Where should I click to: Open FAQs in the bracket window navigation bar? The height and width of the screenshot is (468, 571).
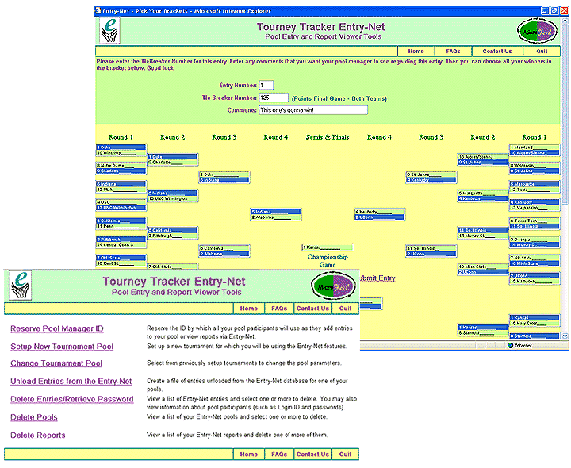coord(453,52)
